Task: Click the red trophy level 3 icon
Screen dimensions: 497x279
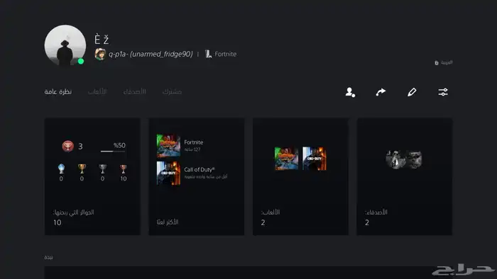Action: tap(68, 146)
